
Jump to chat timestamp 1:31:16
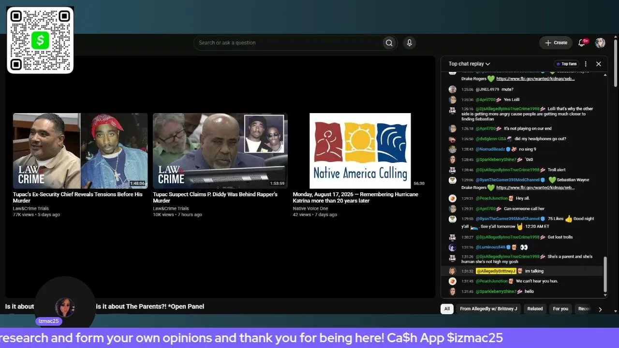467,247
